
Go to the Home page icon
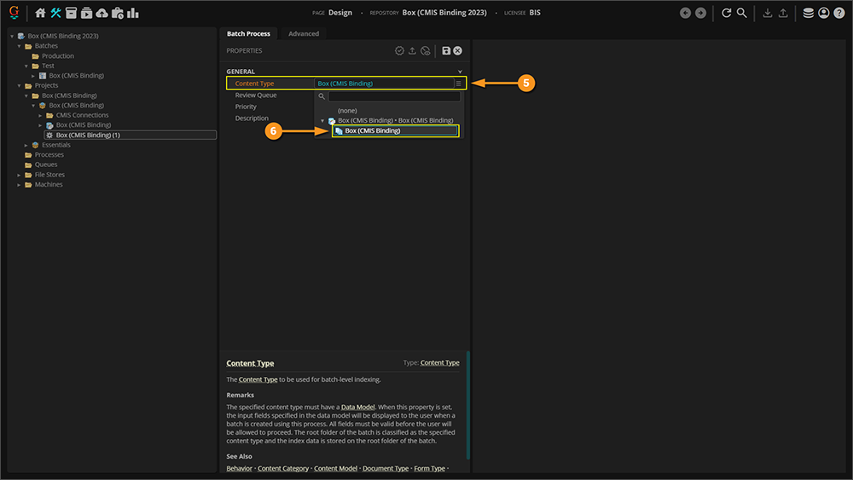point(40,13)
